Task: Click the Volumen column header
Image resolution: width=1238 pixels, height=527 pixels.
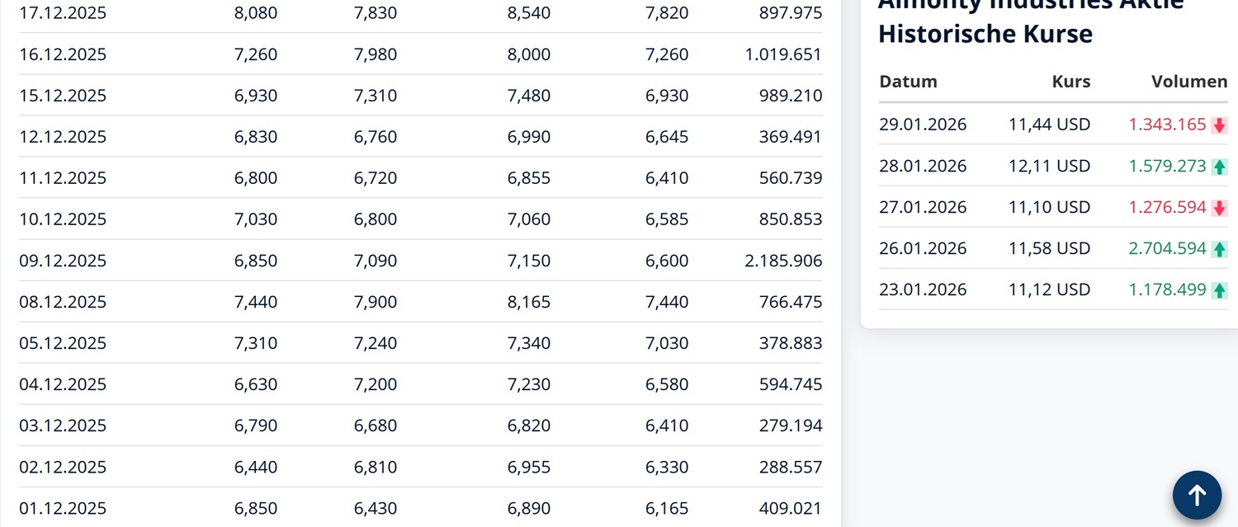Action: 1188,82
